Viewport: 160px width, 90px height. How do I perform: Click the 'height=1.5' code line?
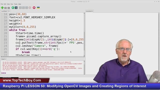17,20
